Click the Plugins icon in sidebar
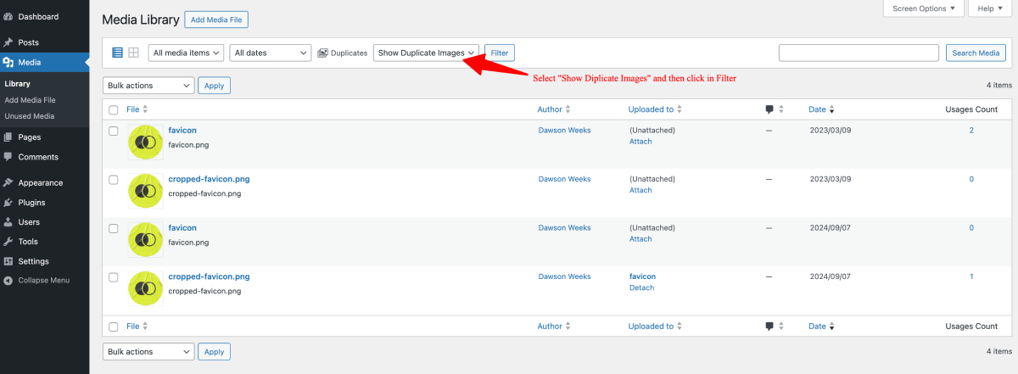The height and width of the screenshot is (374, 1018). point(8,203)
